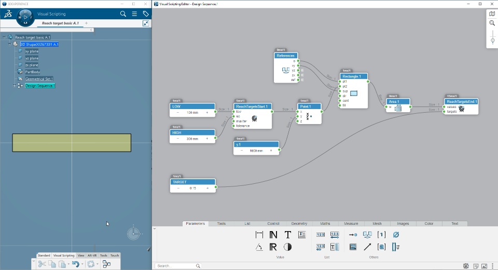The height and width of the screenshot is (270, 498).
Task: Launch the Visual Scripting graph icon
Action: tap(107, 264)
